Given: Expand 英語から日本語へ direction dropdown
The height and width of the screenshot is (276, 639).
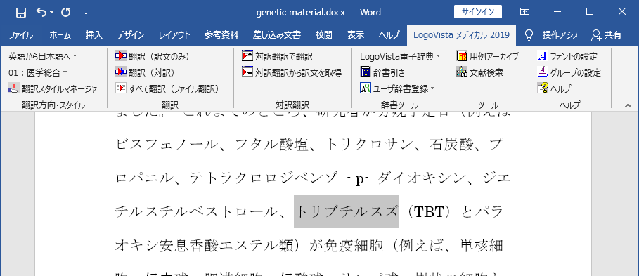Looking at the screenshot, I should pyautogui.click(x=43, y=56).
